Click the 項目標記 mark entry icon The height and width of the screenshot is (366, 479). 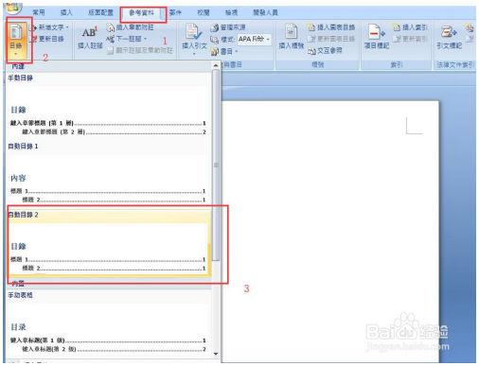pos(376,32)
